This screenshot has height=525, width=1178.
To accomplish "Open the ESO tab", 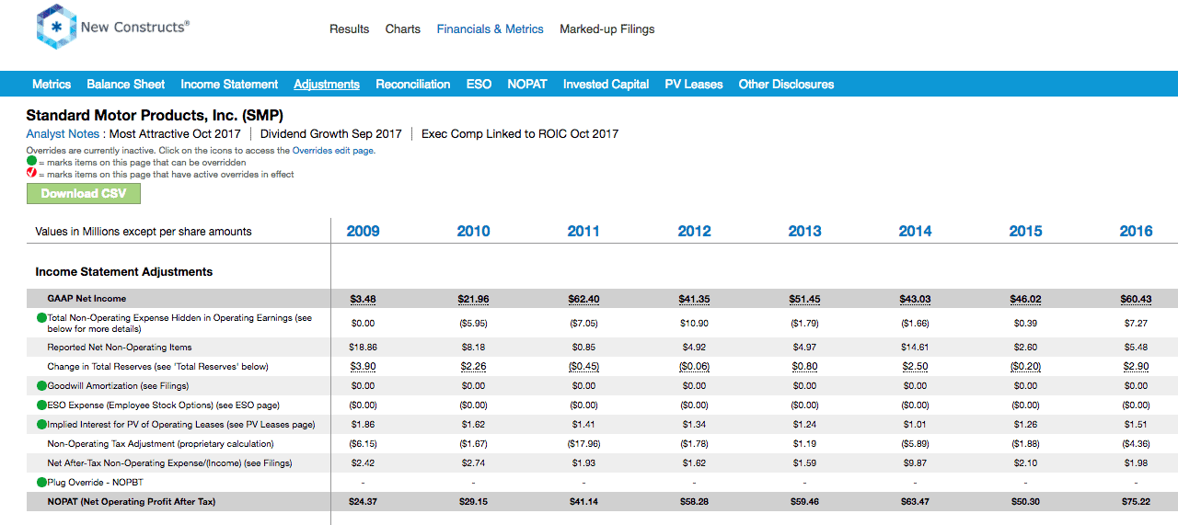I will tap(479, 84).
